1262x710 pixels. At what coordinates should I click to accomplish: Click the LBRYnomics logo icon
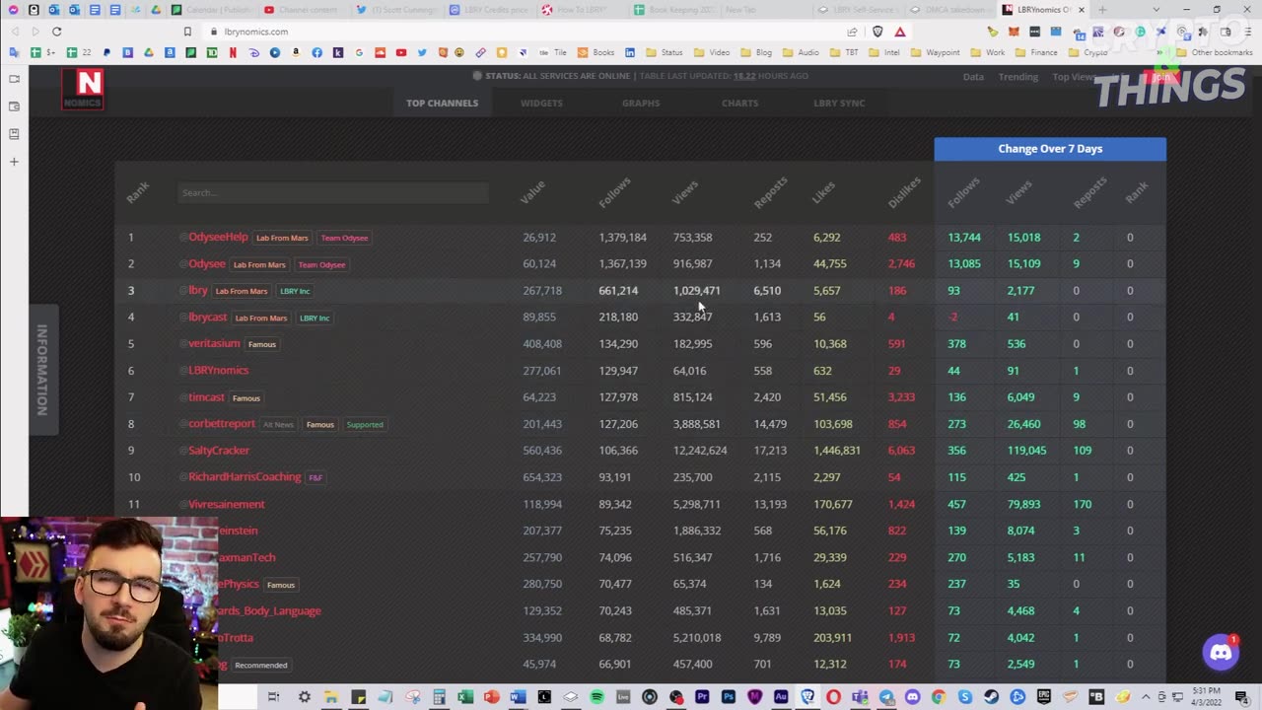pos(83,90)
